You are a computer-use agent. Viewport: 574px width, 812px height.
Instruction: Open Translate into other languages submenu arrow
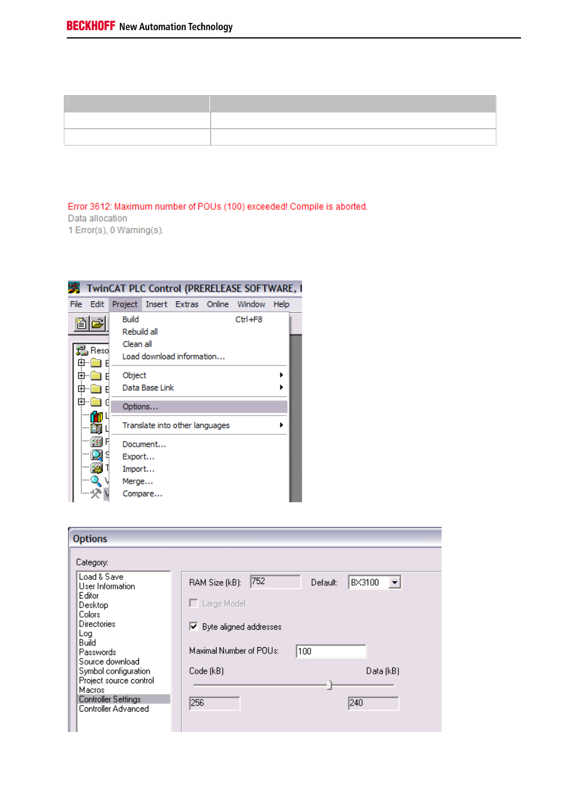click(281, 425)
